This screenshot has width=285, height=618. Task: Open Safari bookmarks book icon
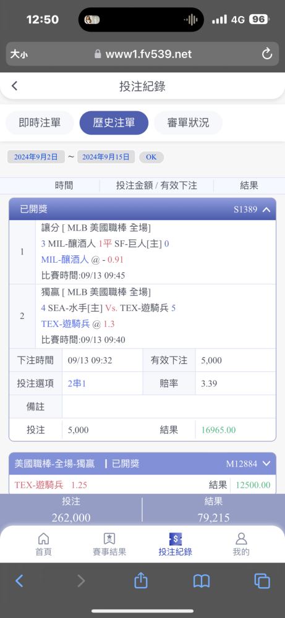pos(202,581)
